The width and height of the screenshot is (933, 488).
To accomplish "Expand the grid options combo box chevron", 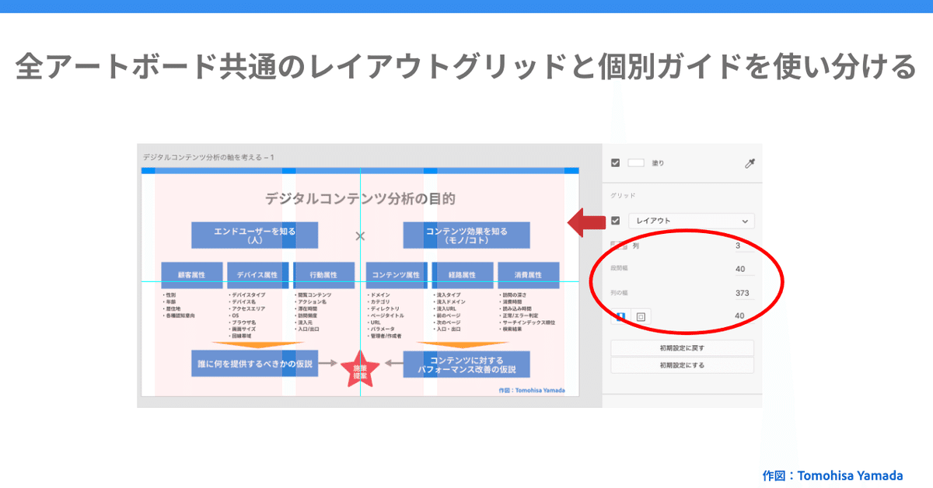I will tap(746, 221).
